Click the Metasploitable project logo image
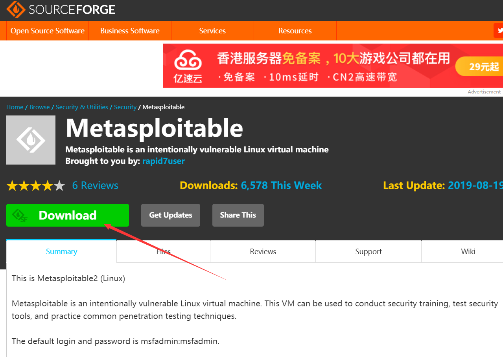The width and height of the screenshot is (503, 357). (31, 140)
